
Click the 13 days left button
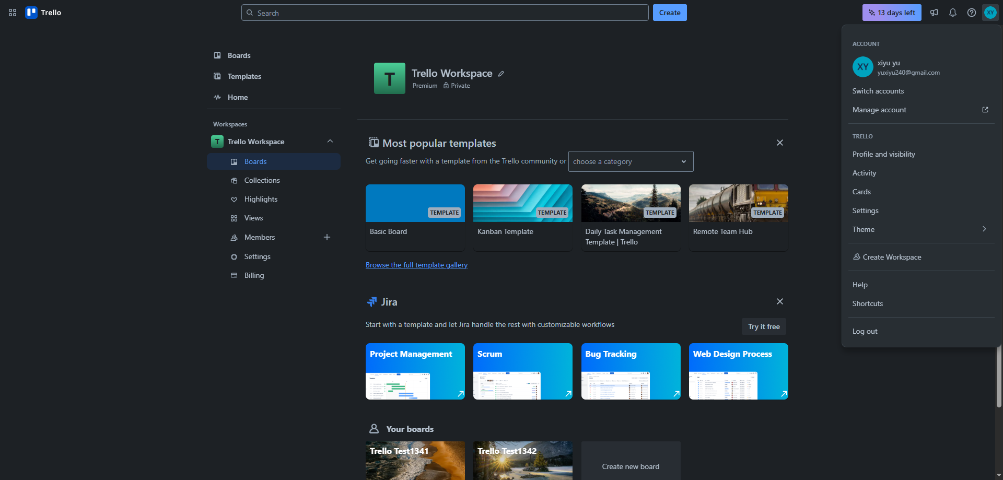click(x=892, y=13)
